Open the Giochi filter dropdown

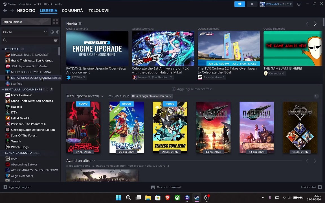click(25, 32)
